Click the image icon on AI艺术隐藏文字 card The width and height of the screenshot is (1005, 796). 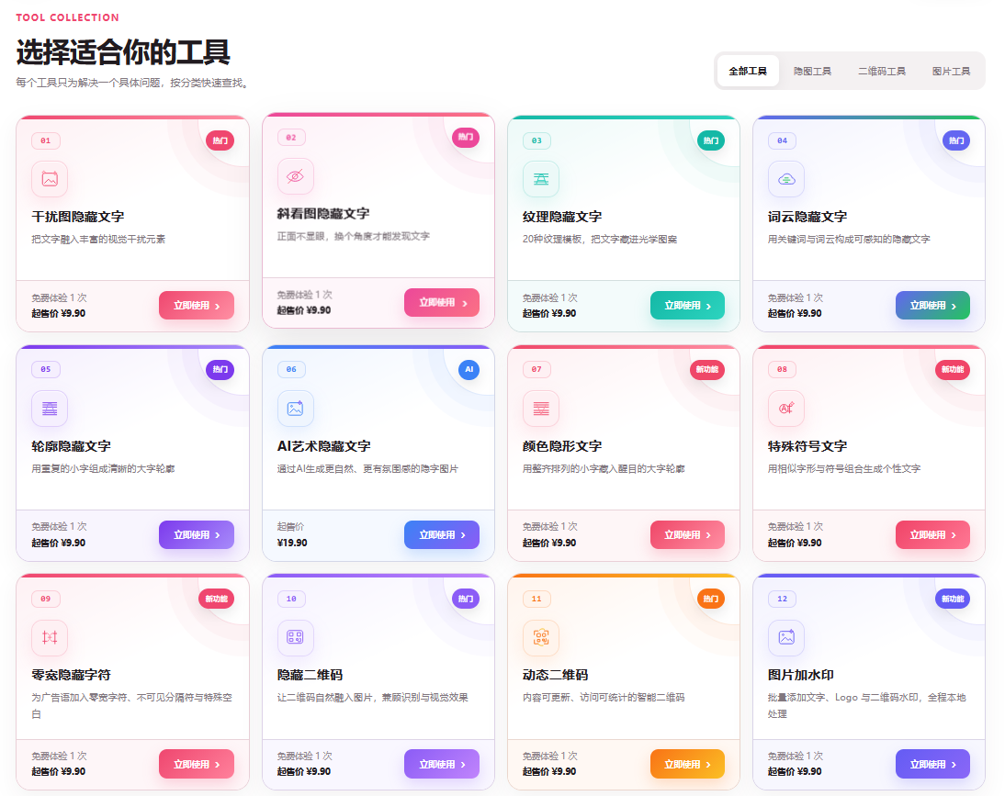(x=295, y=409)
